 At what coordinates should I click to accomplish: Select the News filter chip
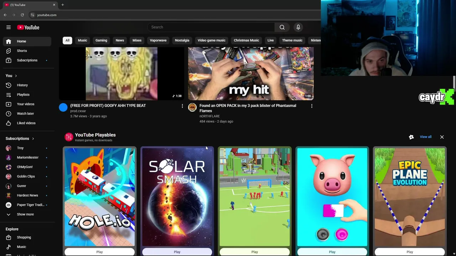120,40
